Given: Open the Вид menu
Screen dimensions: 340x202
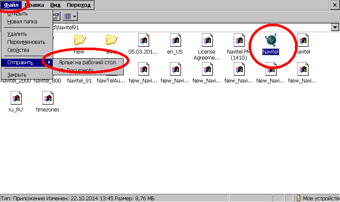Looking at the screenshot, I should pyautogui.click(x=55, y=5).
